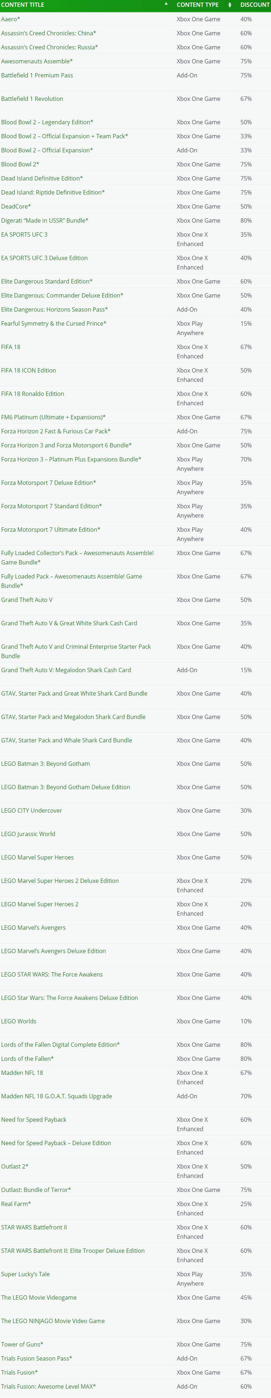Open Forza Motorsport 7 Ultimate Edition* link

click(x=51, y=529)
